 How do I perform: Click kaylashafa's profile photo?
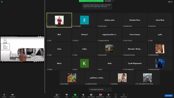(122, 78)
